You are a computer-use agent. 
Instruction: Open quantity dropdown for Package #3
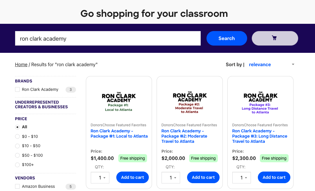(242, 178)
